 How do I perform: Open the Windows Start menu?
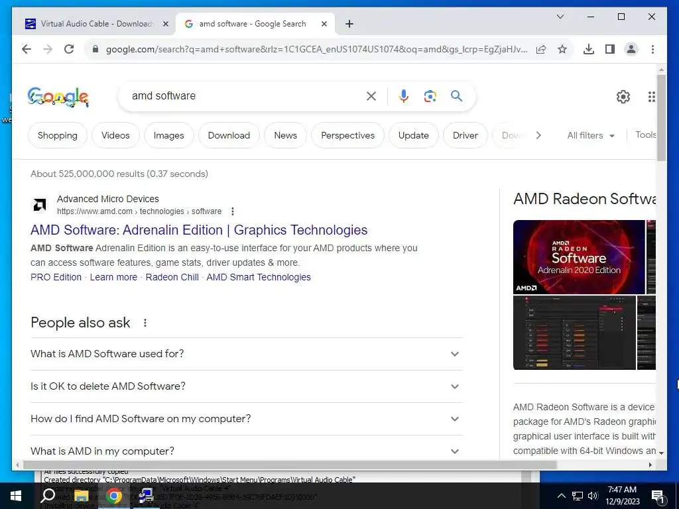coord(16,496)
